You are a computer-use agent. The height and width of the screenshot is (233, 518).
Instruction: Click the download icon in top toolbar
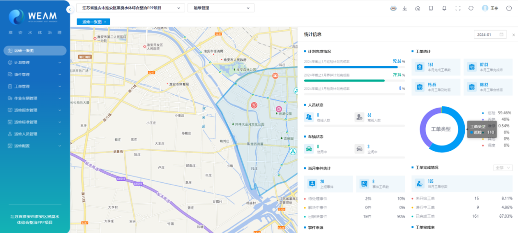405,8
